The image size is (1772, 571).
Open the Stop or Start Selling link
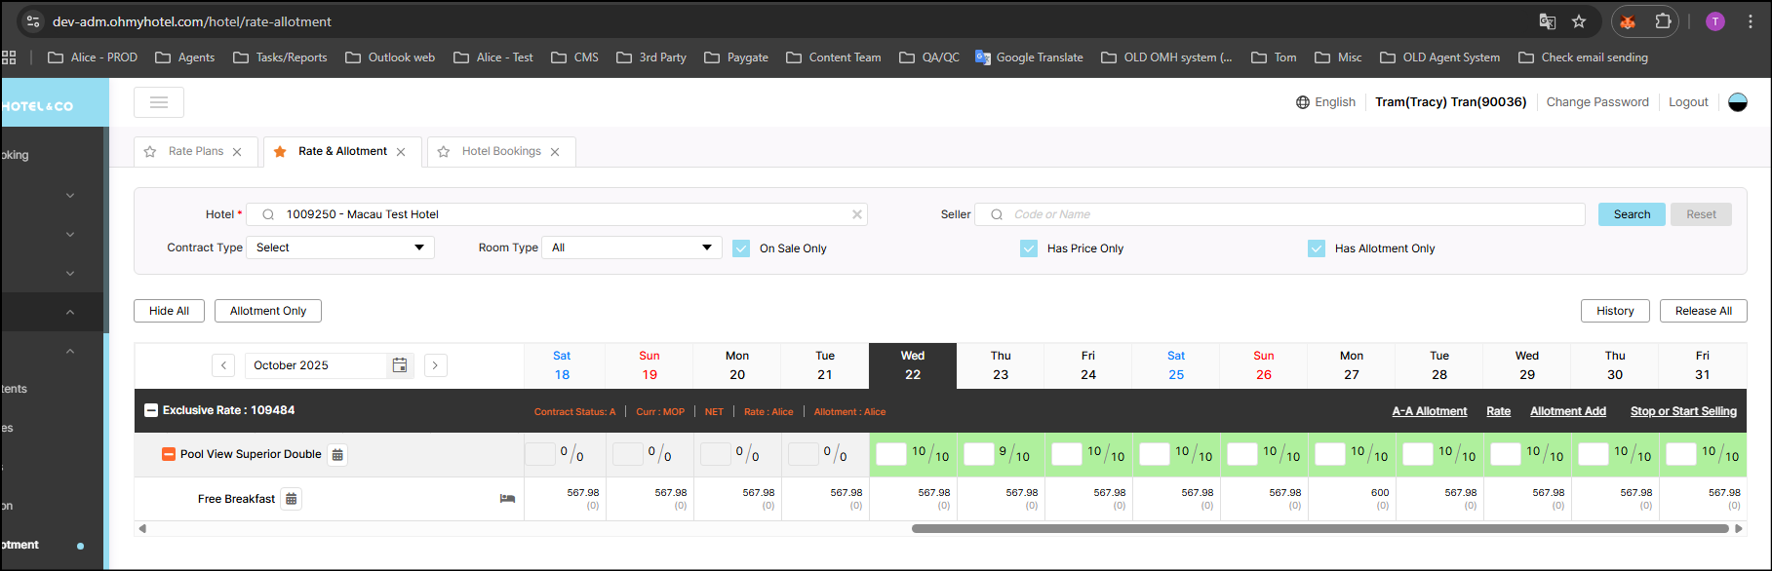[x=1683, y=411]
